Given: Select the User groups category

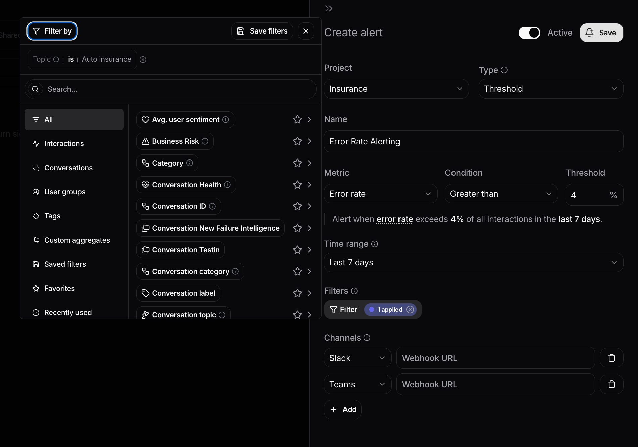Looking at the screenshot, I should tap(74, 192).
